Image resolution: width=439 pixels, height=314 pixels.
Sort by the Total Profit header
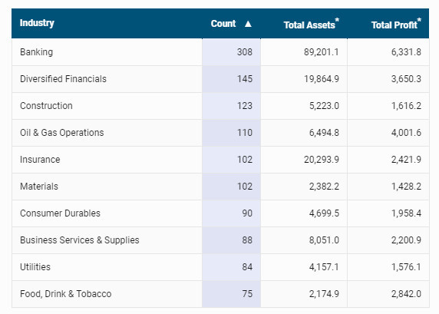pyautogui.click(x=396, y=24)
